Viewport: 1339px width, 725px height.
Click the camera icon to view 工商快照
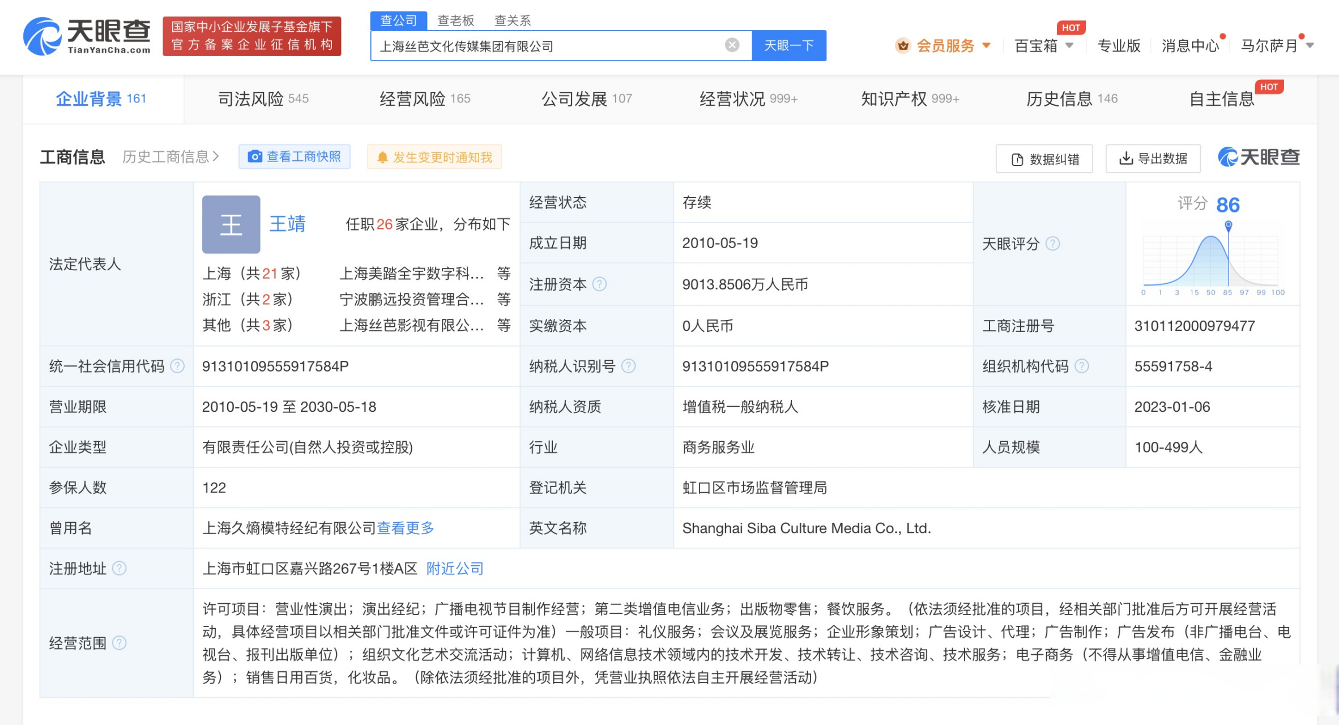256,156
